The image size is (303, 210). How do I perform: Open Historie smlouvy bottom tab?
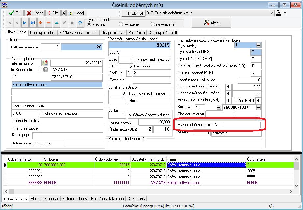(x=75, y=199)
